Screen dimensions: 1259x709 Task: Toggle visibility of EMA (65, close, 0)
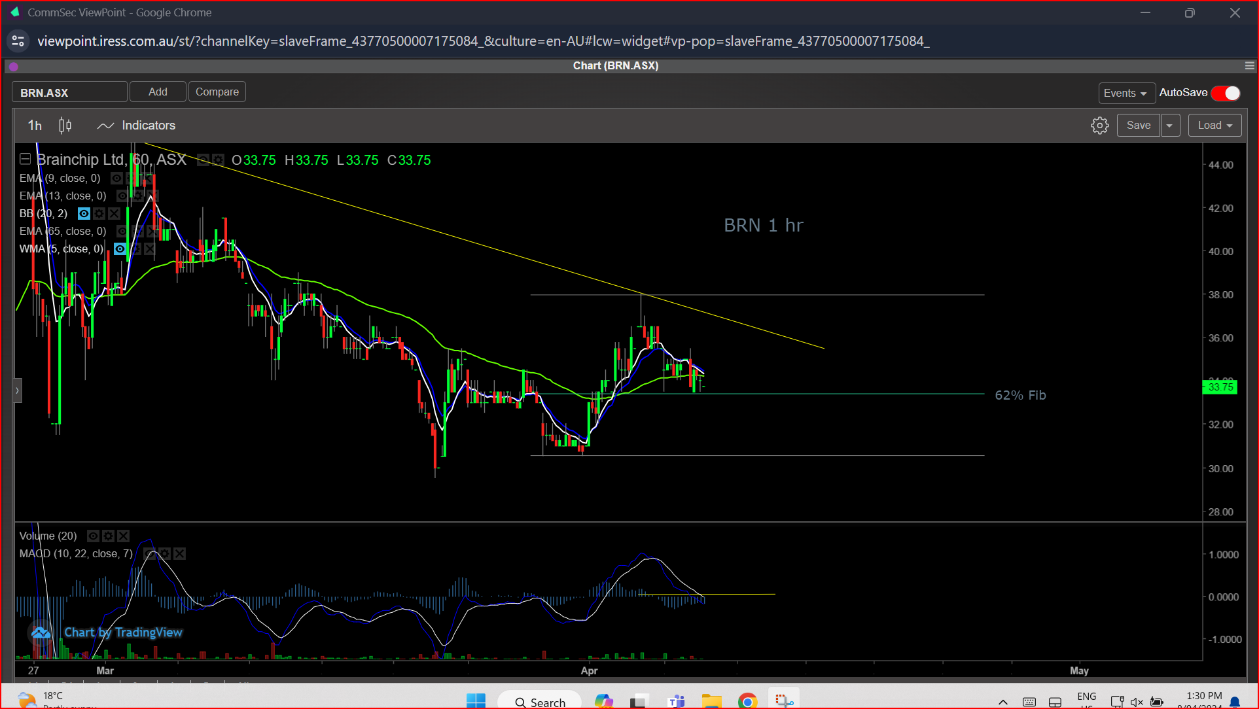[122, 231]
